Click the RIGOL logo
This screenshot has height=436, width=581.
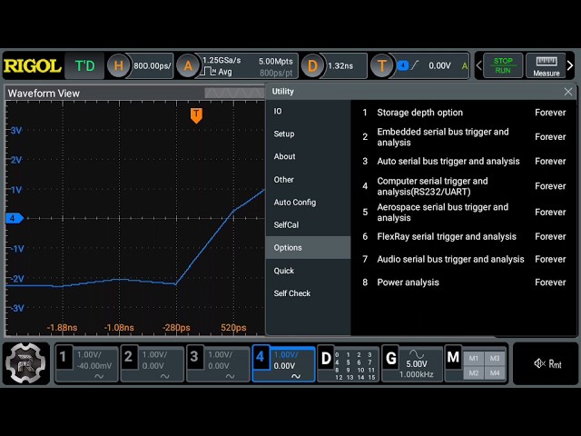[x=33, y=66]
